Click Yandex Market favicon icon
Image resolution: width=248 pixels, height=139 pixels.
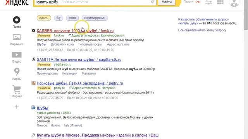coord(33,108)
